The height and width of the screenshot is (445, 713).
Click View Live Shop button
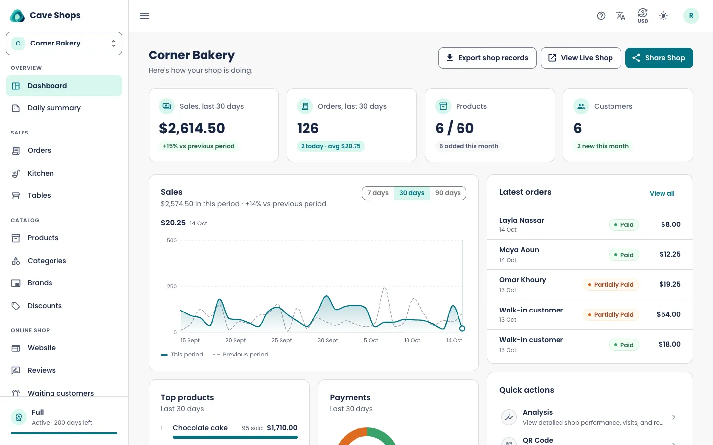[x=581, y=58]
